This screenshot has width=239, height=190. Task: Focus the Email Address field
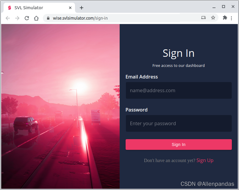[179, 90]
